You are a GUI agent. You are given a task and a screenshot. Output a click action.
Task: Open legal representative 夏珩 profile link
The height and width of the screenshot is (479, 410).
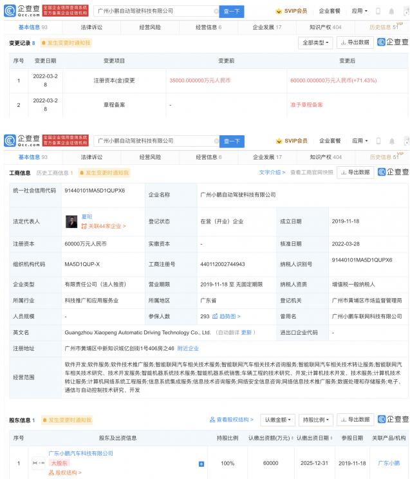pos(87,216)
